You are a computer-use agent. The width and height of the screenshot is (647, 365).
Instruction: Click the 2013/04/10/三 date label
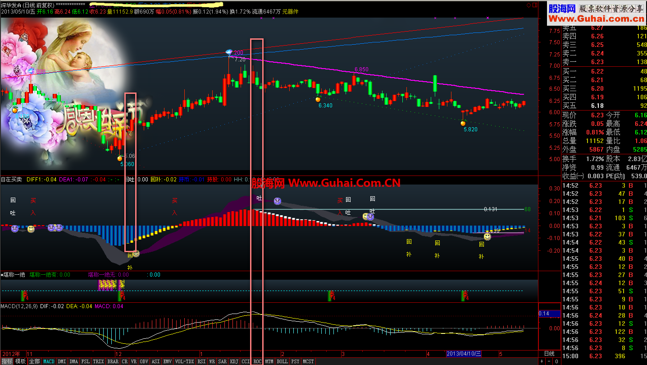click(464, 354)
